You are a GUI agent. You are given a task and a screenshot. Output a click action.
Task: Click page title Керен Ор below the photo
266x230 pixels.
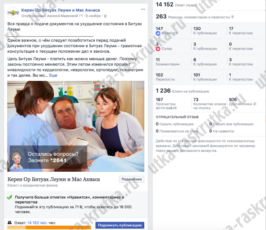[x=54, y=179]
